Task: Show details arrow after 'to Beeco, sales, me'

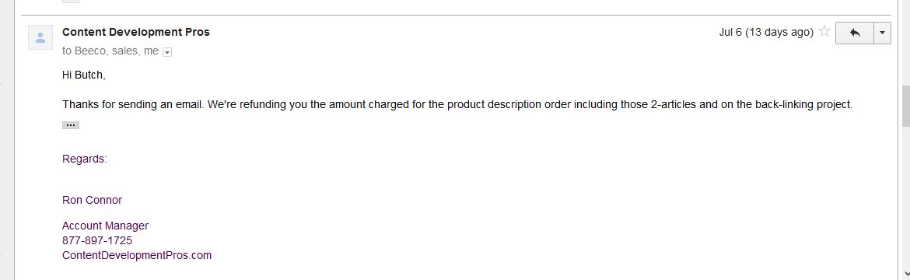Action: (167, 52)
